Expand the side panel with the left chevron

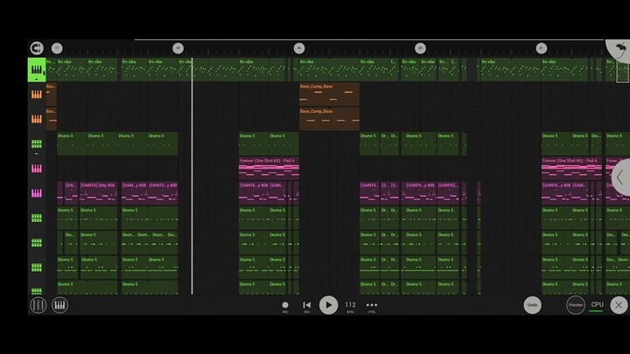621,177
